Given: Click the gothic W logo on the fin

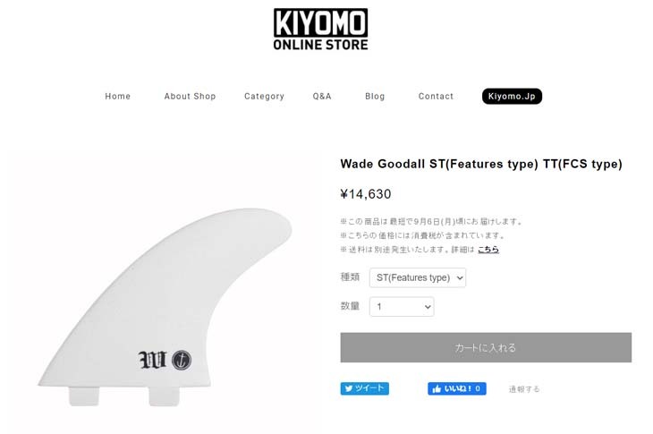Looking at the screenshot, I should click(x=152, y=360).
